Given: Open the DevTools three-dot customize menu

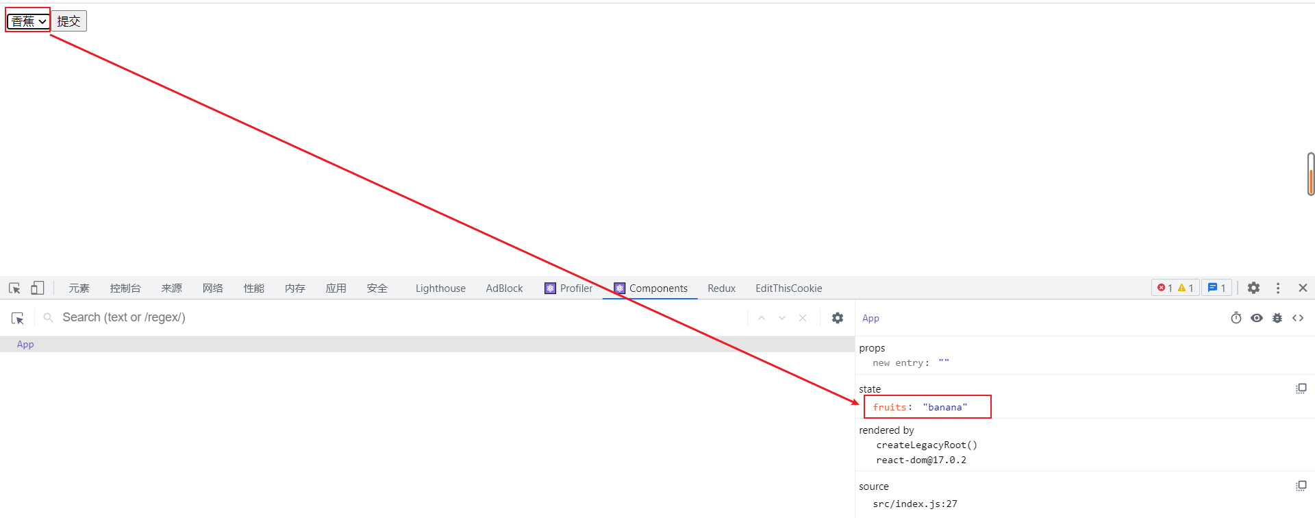Looking at the screenshot, I should tap(1278, 288).
